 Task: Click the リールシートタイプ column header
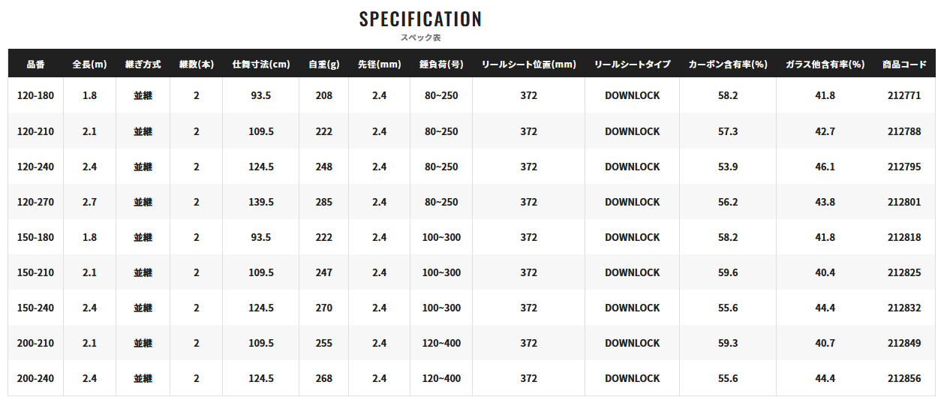click(x=633, y=65)
